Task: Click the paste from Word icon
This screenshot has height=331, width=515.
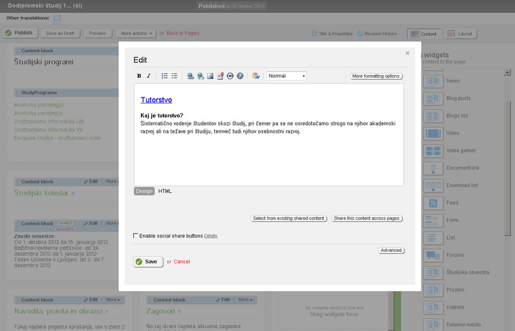Action: point(256,76)
